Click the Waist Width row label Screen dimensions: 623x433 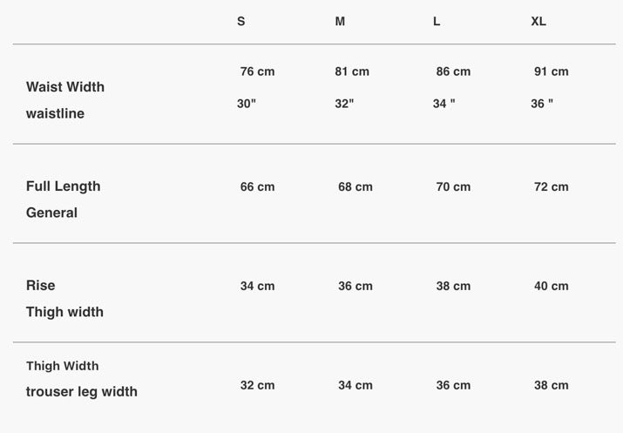pyautogui.click(x=65, y=86)
